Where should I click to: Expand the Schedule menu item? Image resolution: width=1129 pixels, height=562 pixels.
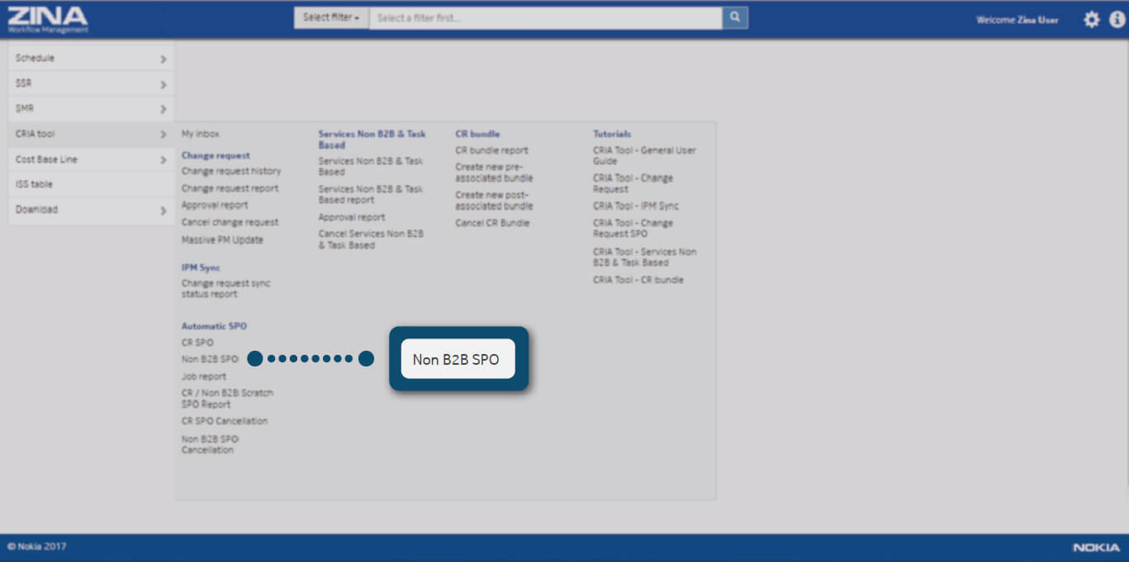91,59
